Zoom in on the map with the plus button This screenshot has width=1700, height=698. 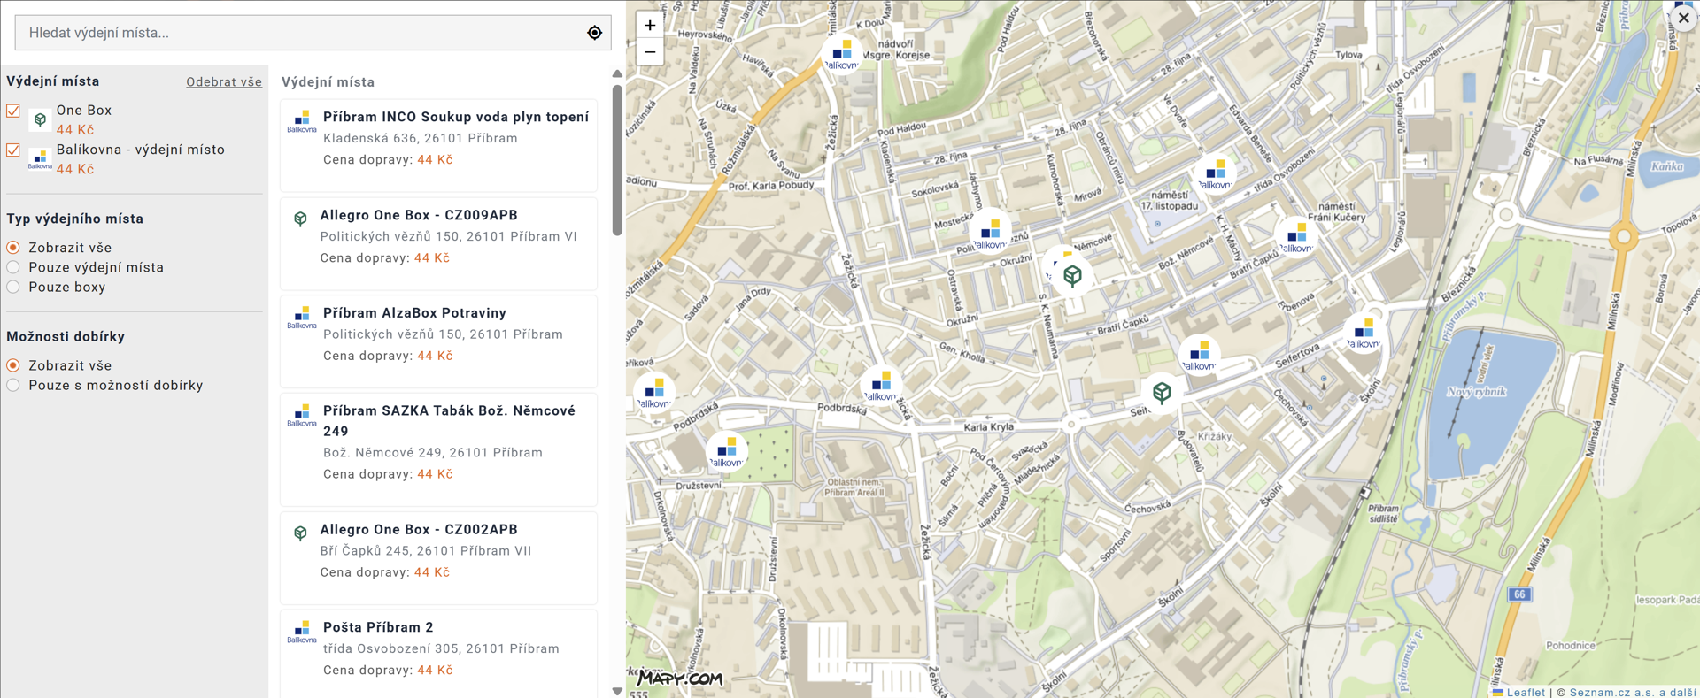(650, 26)
